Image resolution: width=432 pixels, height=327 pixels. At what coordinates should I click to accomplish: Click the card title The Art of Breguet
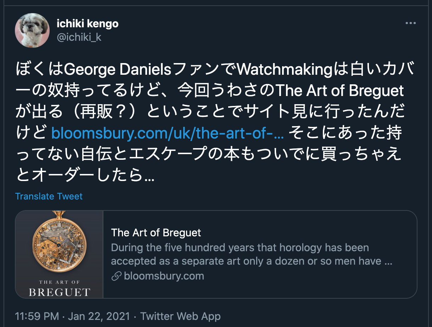[x=156, y=233]
